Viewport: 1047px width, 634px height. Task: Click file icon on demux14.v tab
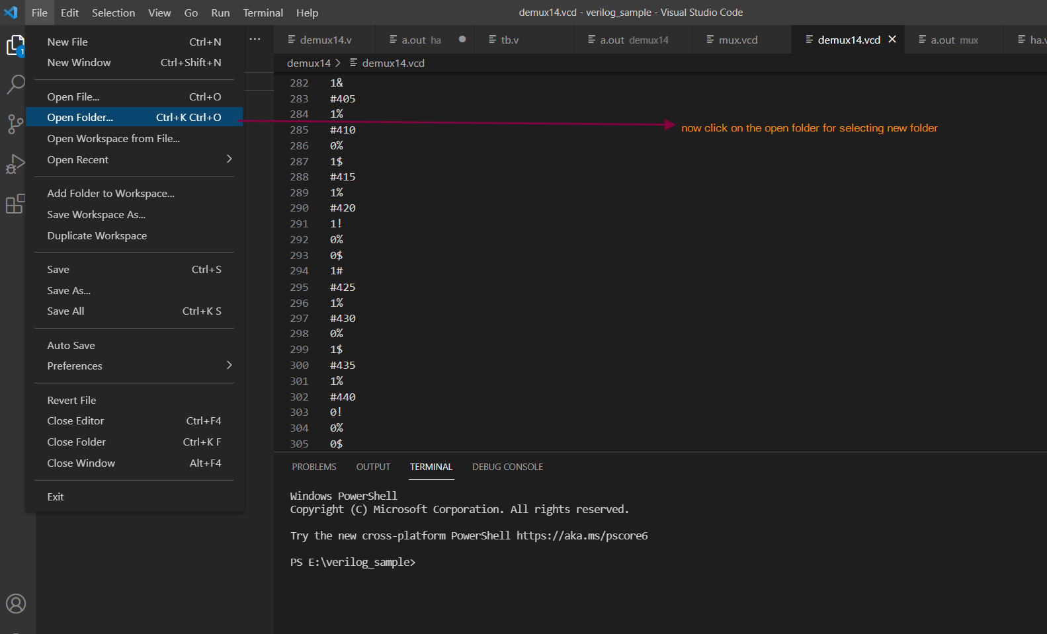click(x=292, y=40)
